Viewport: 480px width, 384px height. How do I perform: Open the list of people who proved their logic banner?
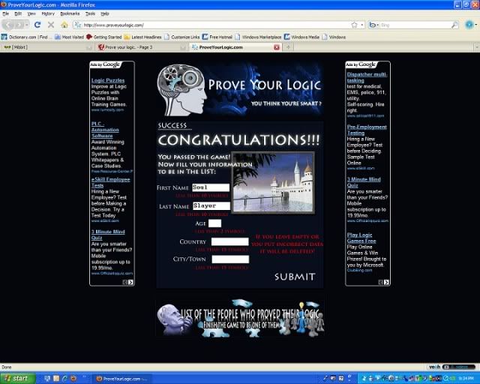point(240,319)
